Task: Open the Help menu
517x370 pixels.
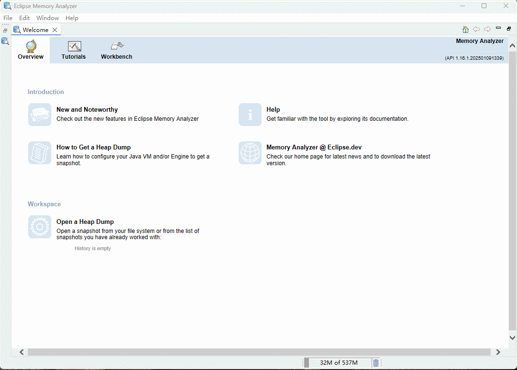Action: click(72, 18)
